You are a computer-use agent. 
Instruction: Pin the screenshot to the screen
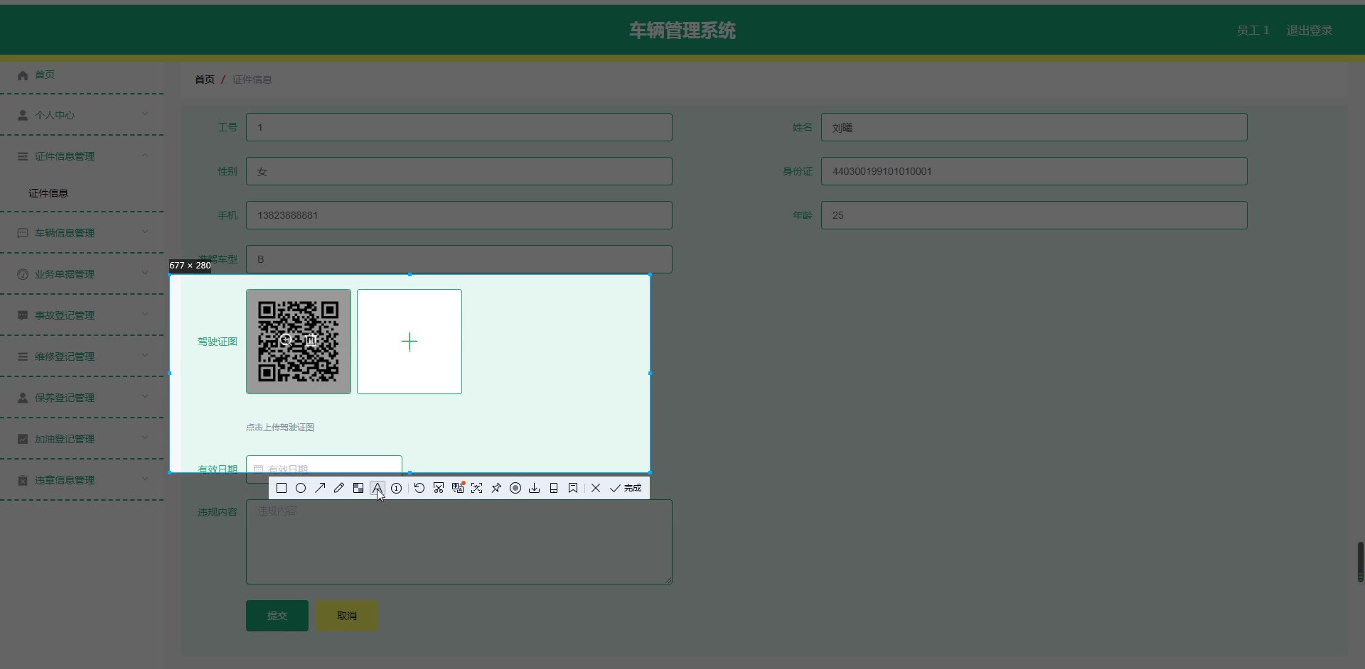(496, 488)
